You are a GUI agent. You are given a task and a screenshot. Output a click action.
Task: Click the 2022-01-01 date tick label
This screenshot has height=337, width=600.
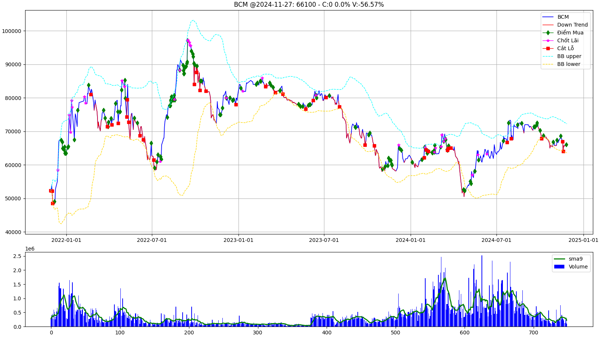click(x=66, y=240)
